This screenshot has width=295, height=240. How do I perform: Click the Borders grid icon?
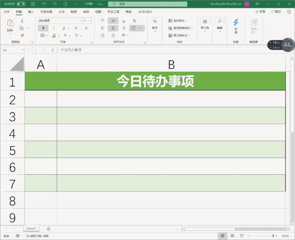point(42,35)
